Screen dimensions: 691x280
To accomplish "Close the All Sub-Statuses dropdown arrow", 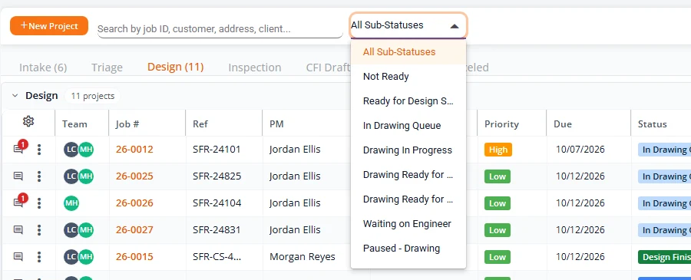I will click(455, 26).
